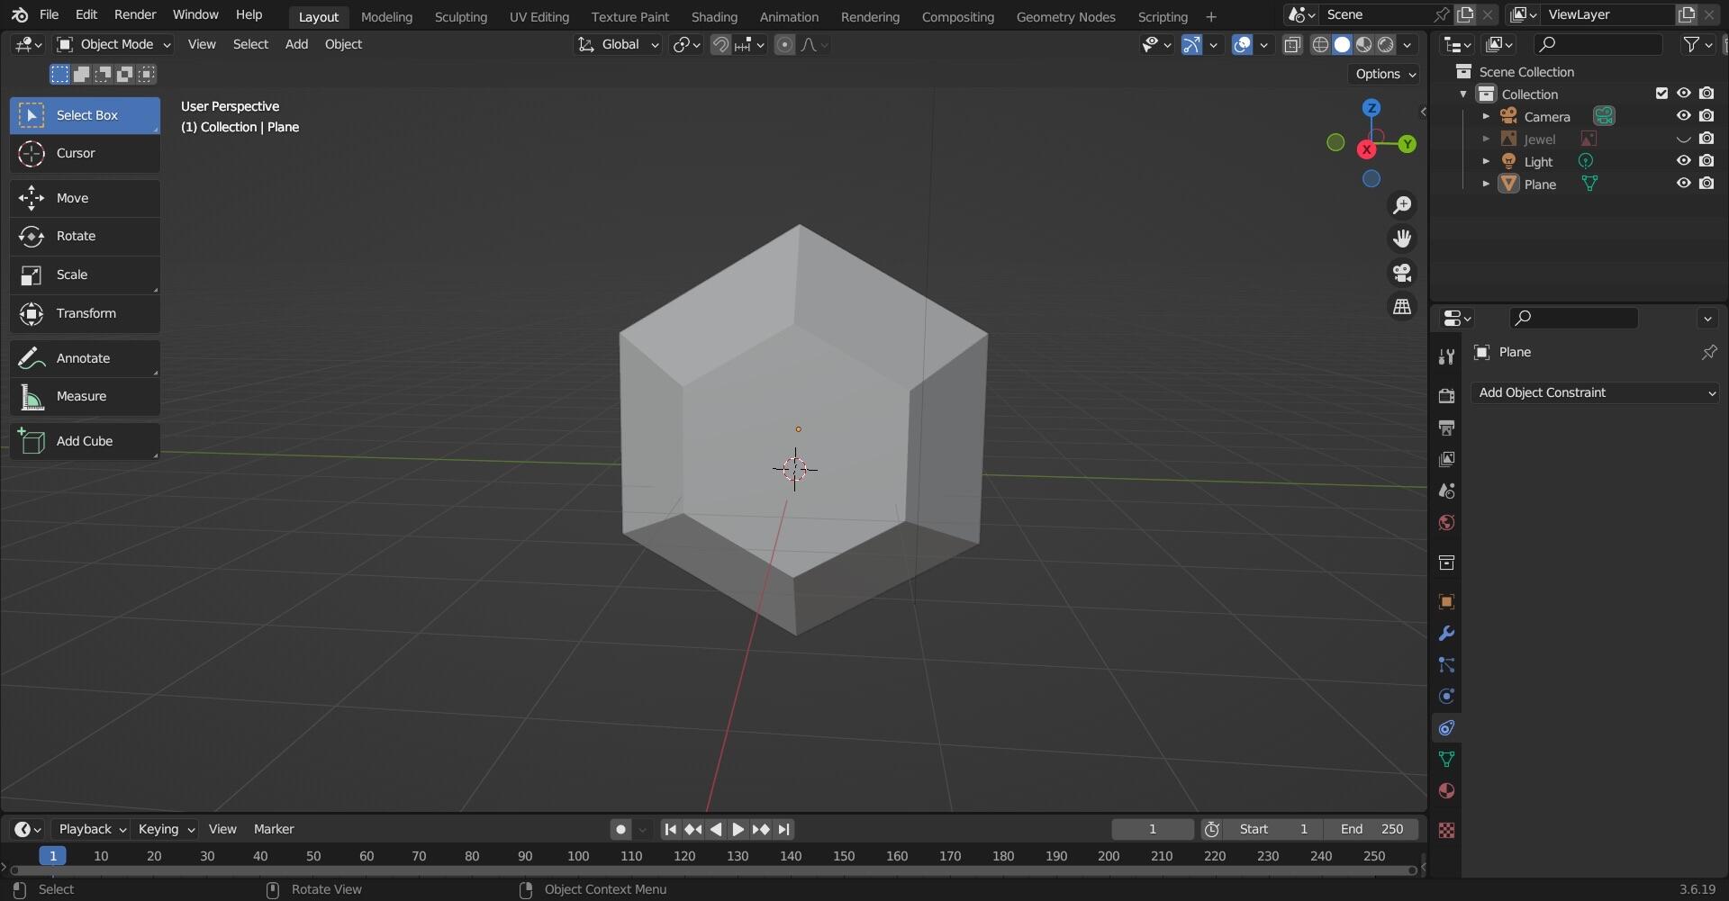1729x901 pixels.
Task: Click the End frame field
Action: 1371,829
